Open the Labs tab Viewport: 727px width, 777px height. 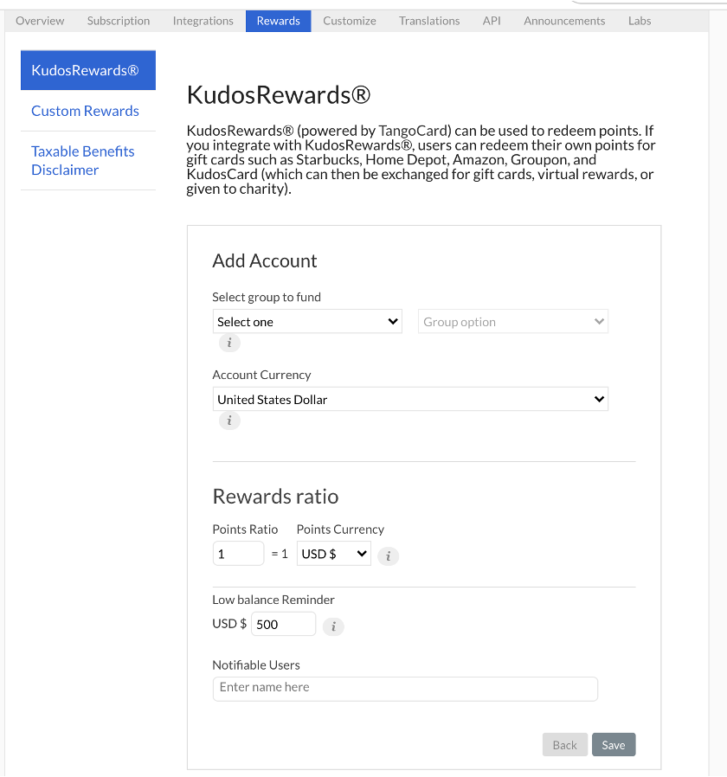click(x=640, y=21)
